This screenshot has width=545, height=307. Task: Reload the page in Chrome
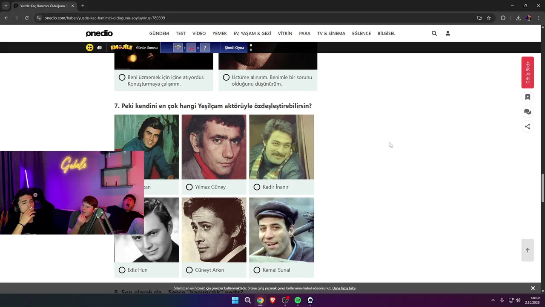pos(26,18)
